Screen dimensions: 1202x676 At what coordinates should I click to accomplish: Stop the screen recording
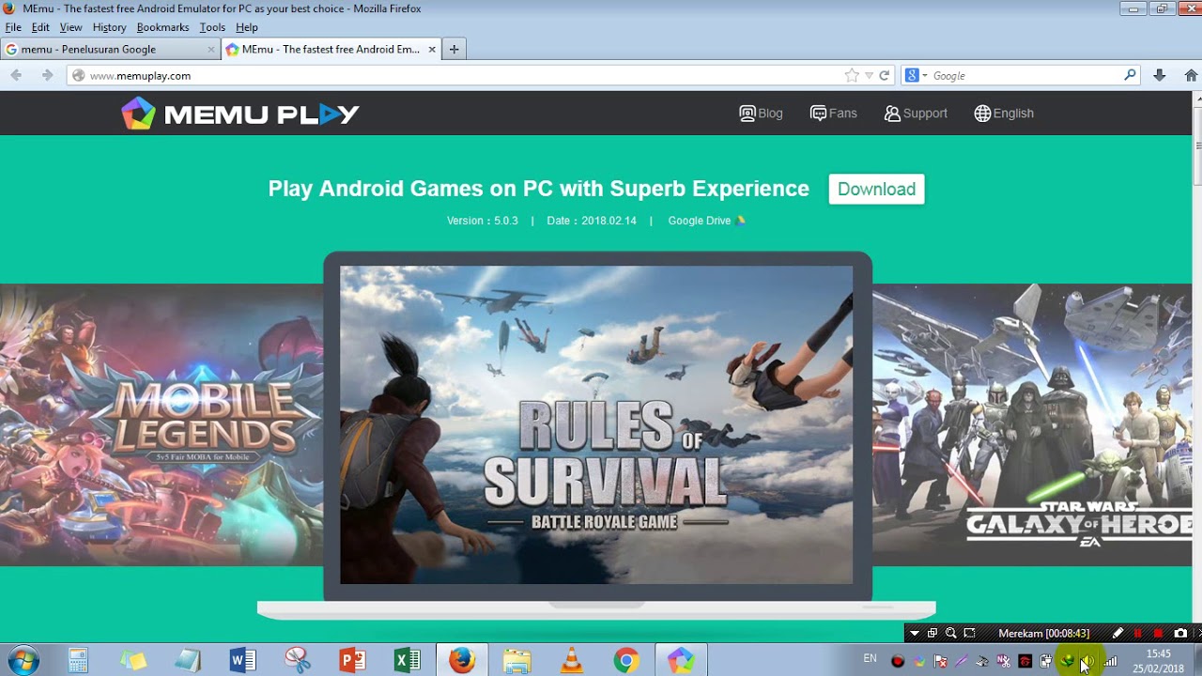click(1158, 634)
